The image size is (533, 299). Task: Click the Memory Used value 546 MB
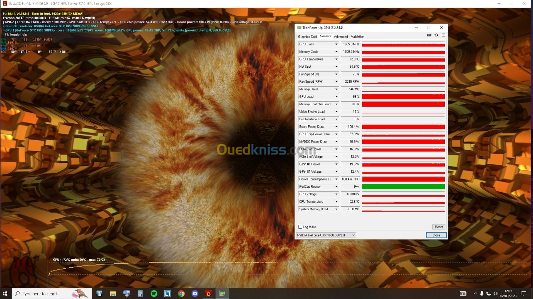(x=351, y=89)
